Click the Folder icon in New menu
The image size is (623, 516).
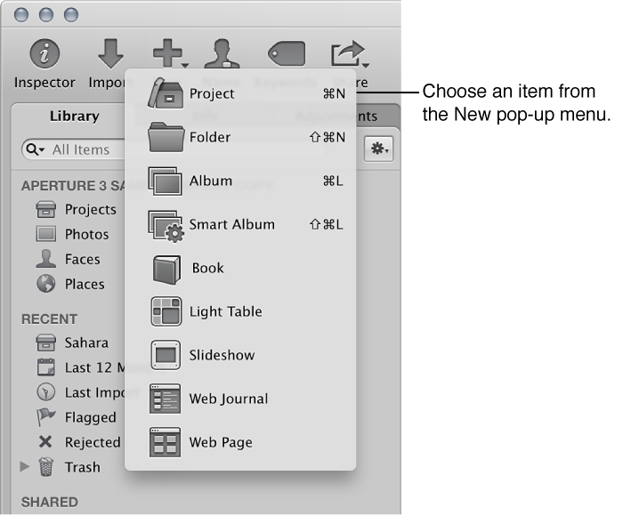(166, 137)
